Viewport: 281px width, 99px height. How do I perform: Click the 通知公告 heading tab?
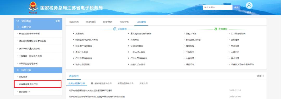tap(74, 76)
